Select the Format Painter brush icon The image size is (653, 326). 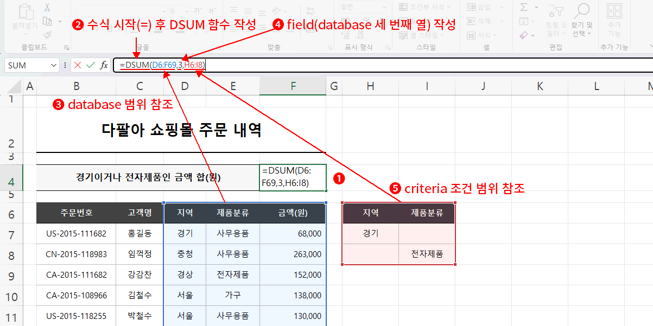pos(47,35)
